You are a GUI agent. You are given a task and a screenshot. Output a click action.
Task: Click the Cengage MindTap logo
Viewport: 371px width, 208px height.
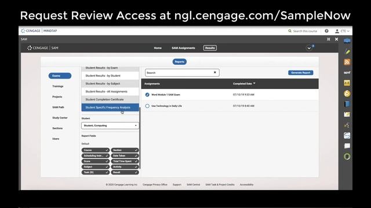point(39,31)
